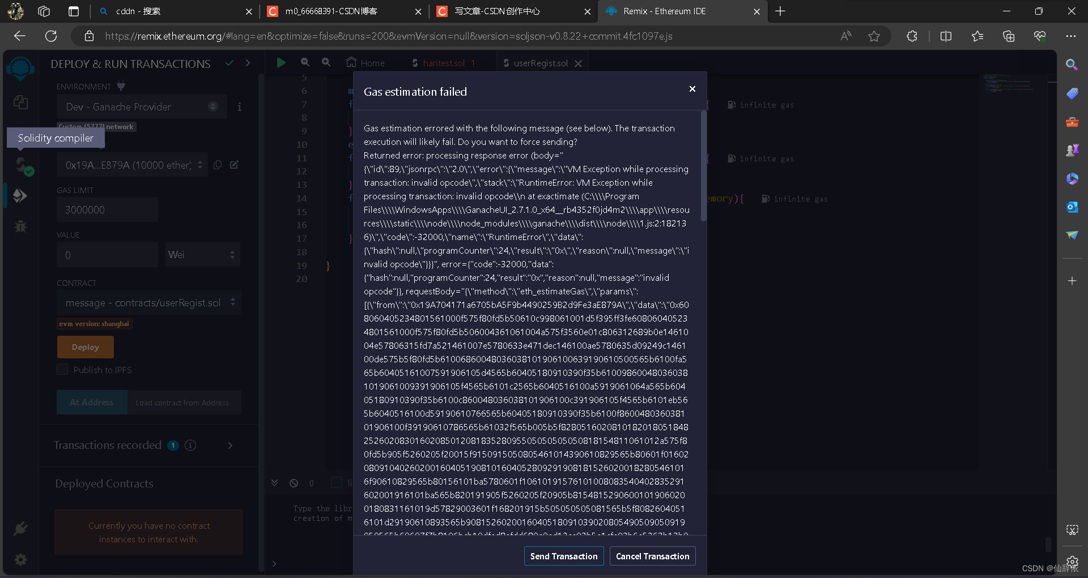Image resolution: width=1088 pixels, height=578 pixels.
Task: Run the current script with play icon
Action: pos(282,62)
